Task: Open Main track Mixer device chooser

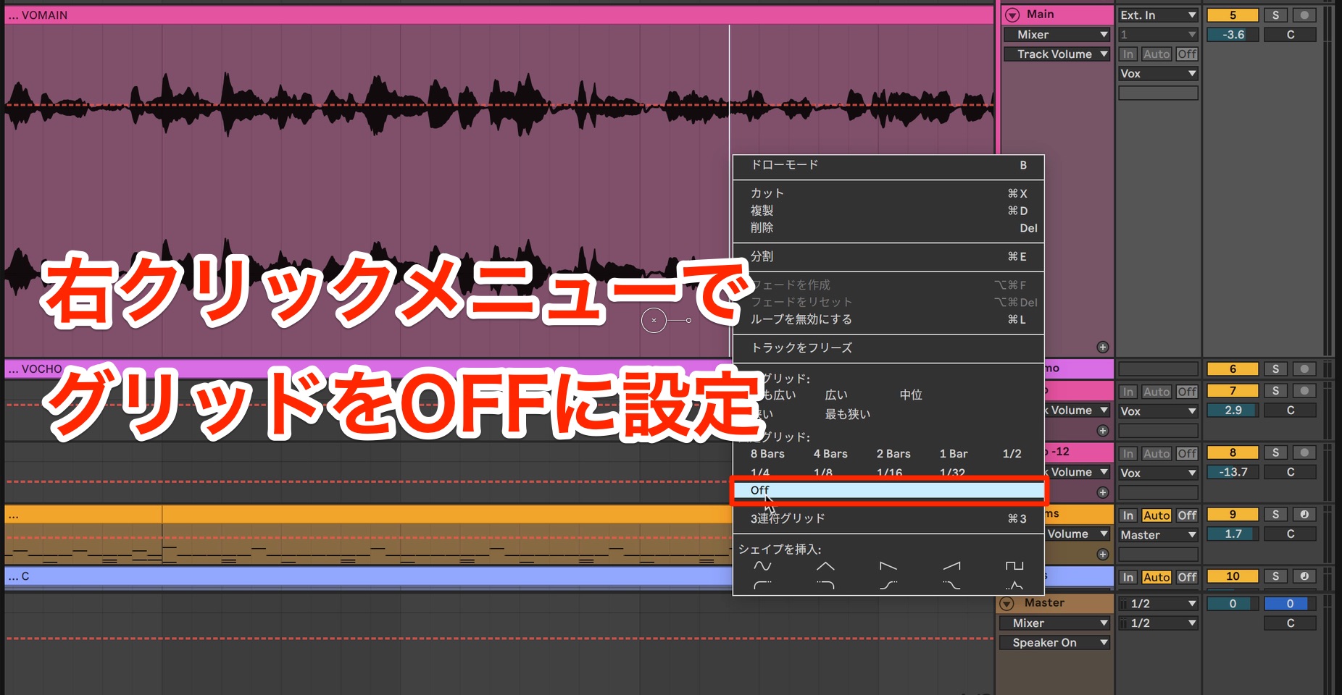Action: [x=1056, y=35]
